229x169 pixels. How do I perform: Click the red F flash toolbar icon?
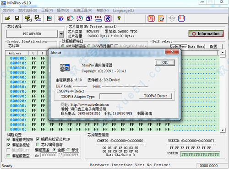click(x=70, y=18)
